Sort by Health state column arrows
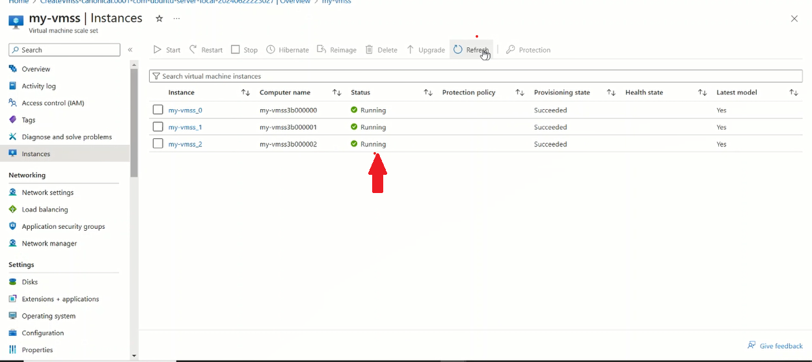The height and width of the screenshot is (362, 812). (x=702, y=92)
